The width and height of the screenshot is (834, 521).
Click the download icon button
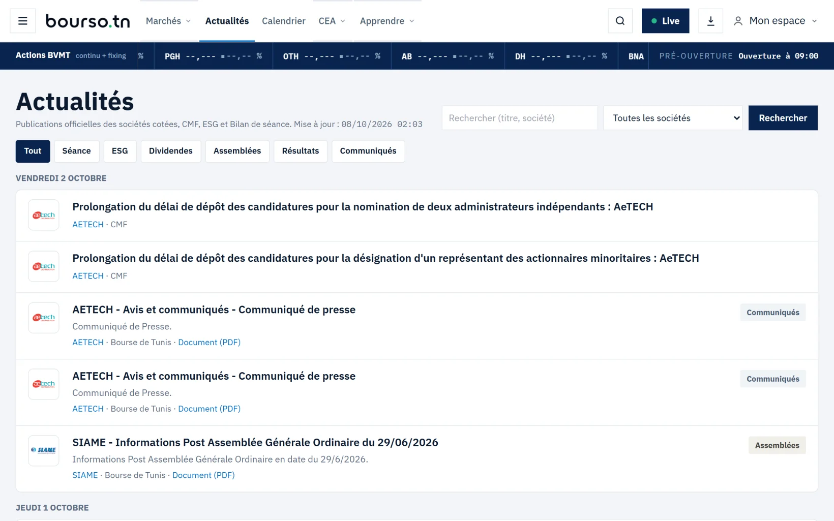click(710, 21)
